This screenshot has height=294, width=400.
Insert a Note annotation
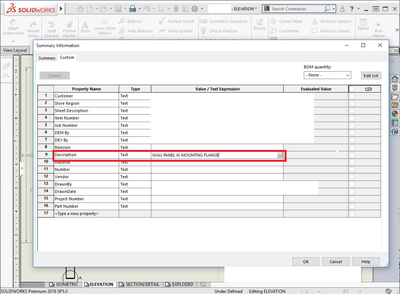pos(85,27)
